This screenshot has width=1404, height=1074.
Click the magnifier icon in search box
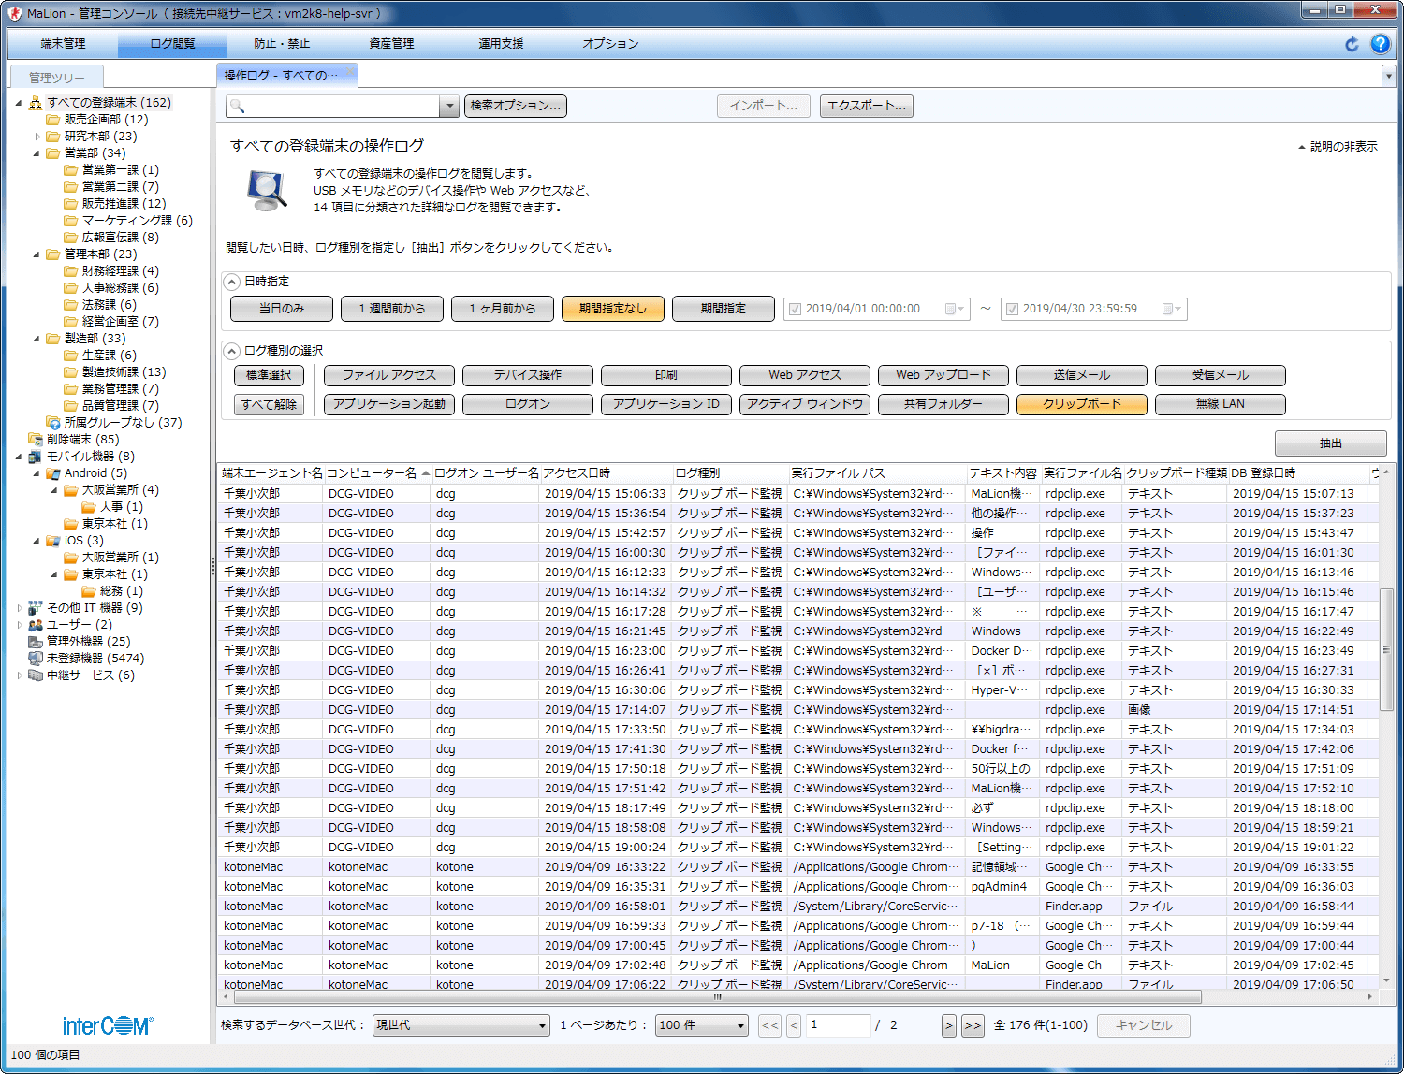(x=238, y=107)
